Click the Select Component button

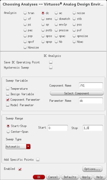tap(77, 93)
